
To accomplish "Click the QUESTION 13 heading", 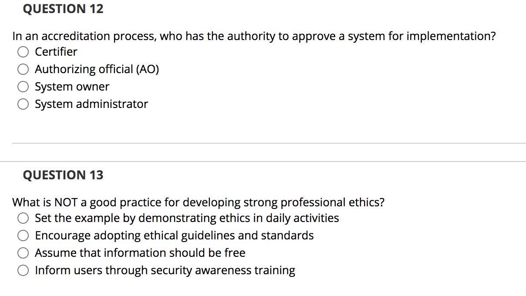I will click(x=63, y=175).
